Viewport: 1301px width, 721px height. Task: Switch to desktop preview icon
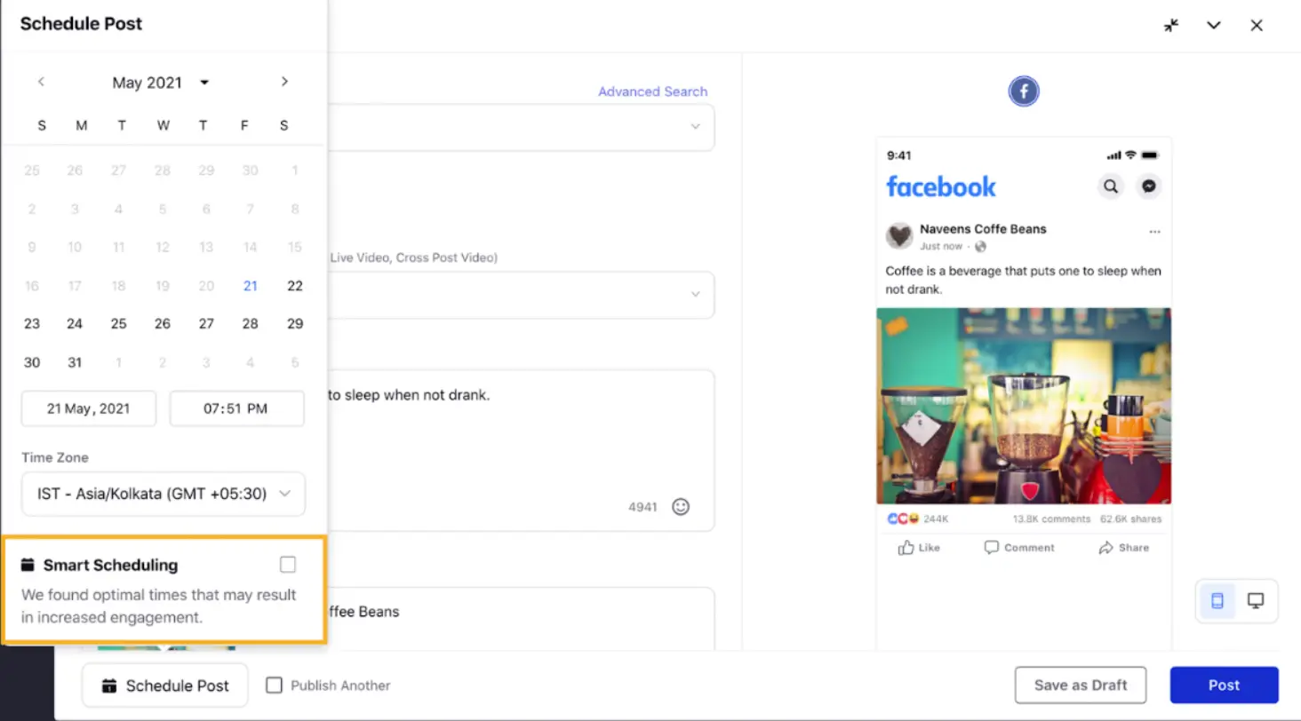point(1256,601)
